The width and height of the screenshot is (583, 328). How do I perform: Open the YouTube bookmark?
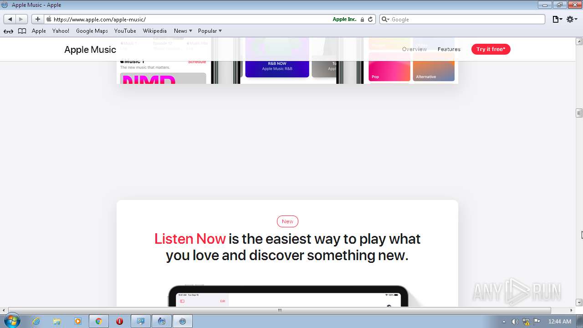(x=125, y=31)
